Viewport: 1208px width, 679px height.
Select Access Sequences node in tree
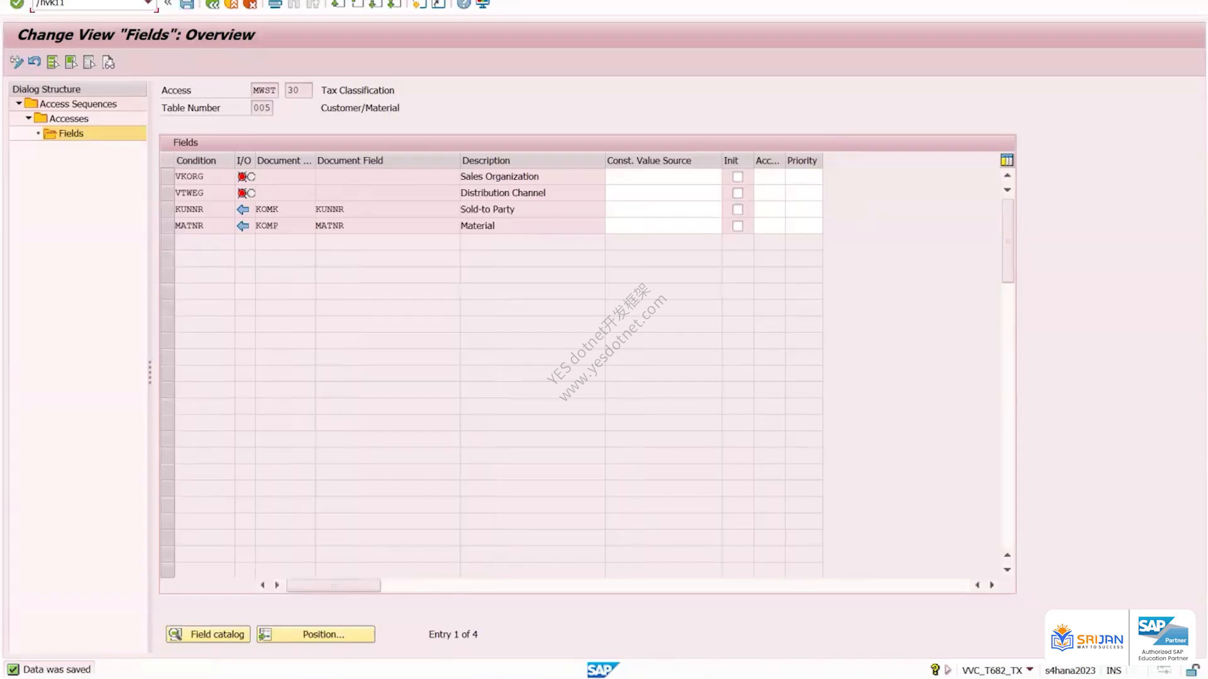tap(78, 104)
